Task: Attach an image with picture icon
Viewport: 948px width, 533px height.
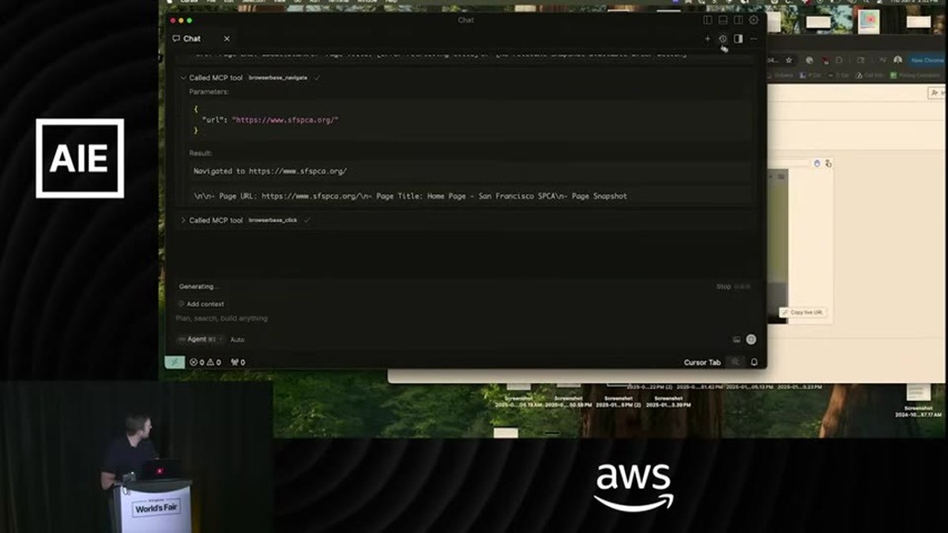Action: click(x=736, y=340)
